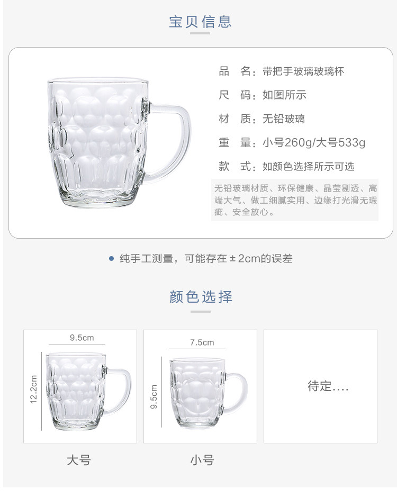The width and height of the screenshot is (397, 500).
Task: Click the 品名 带把手玻璃玻璃杯 line
Action: coord(281,71)
